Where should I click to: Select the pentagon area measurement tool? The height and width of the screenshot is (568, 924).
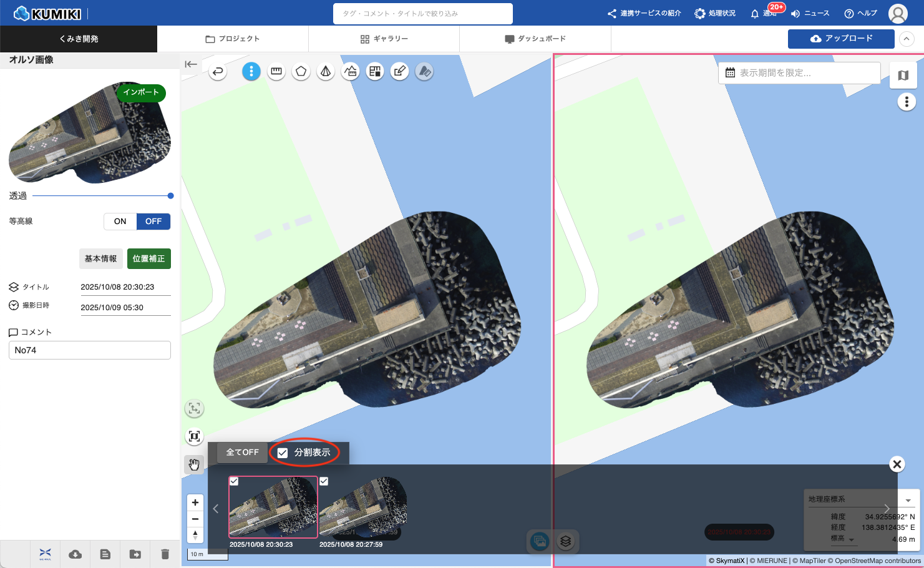[301, 72]
